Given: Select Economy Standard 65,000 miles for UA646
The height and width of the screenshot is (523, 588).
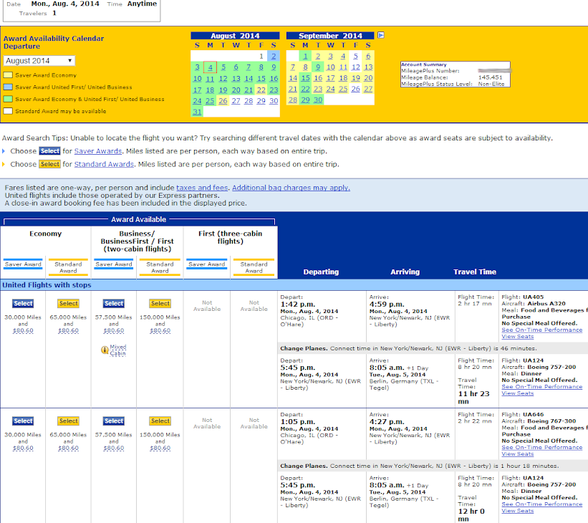Looking at the screenshot, I should tap(68, 421).
